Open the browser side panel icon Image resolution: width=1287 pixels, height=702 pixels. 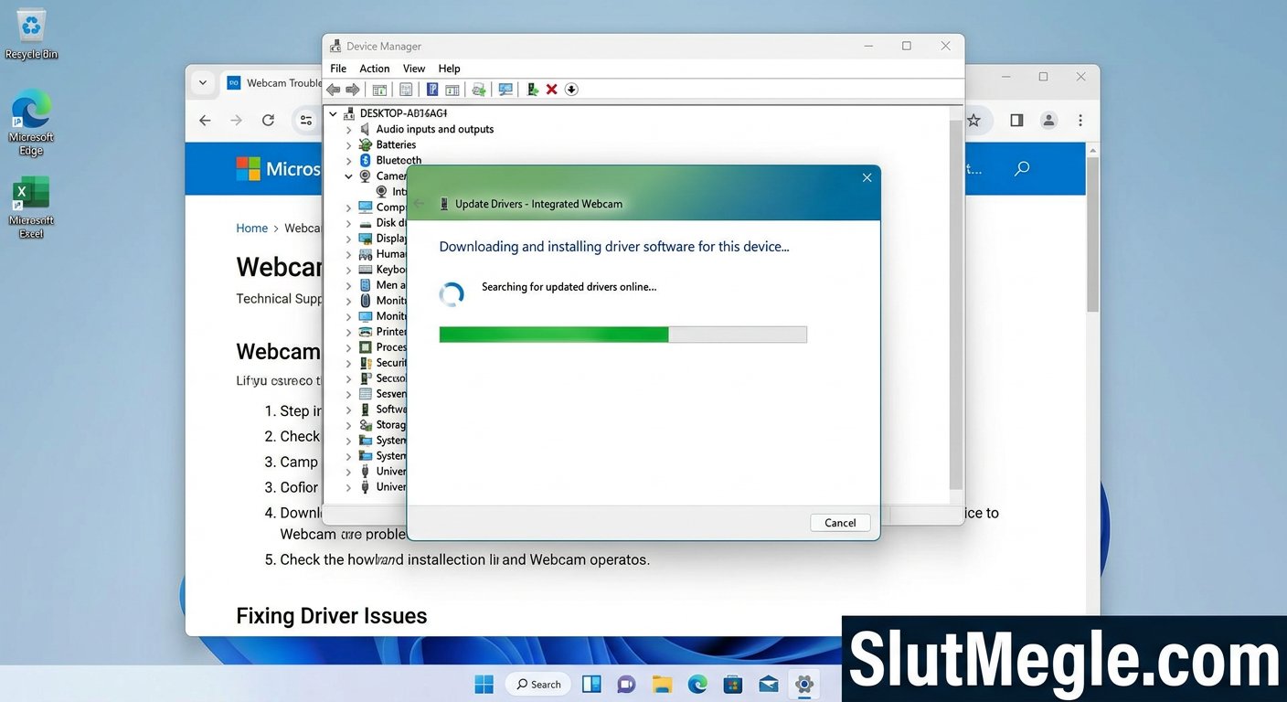pos(1016,121)
